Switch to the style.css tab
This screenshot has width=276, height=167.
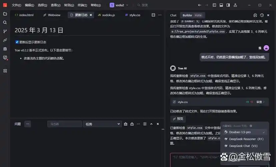(133, 15)
